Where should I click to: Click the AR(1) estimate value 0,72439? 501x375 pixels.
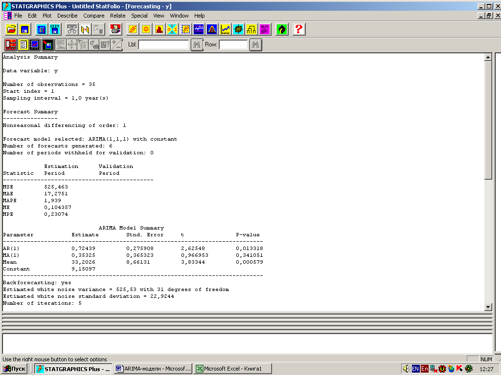[x=83, y=249]
